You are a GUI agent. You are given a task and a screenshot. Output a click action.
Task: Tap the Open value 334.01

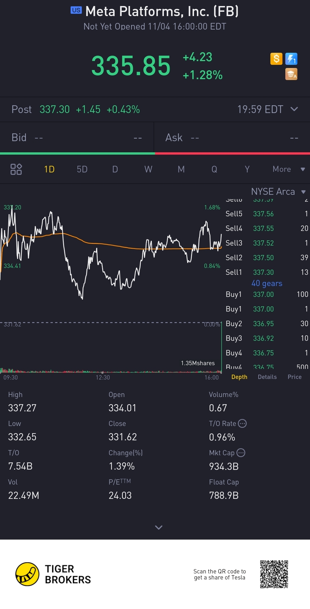point(122,408)
